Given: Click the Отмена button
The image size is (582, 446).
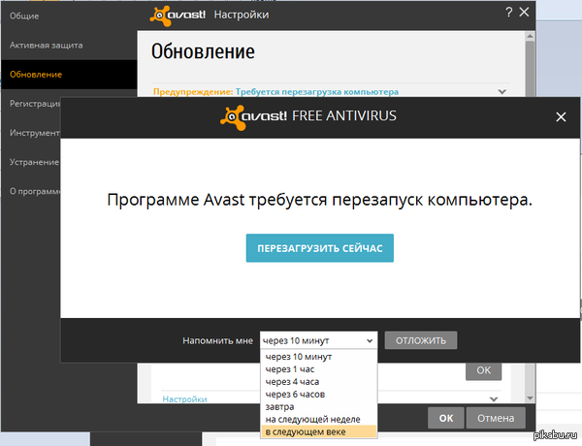Looking at the screenshot, I should tap(496, 418).
